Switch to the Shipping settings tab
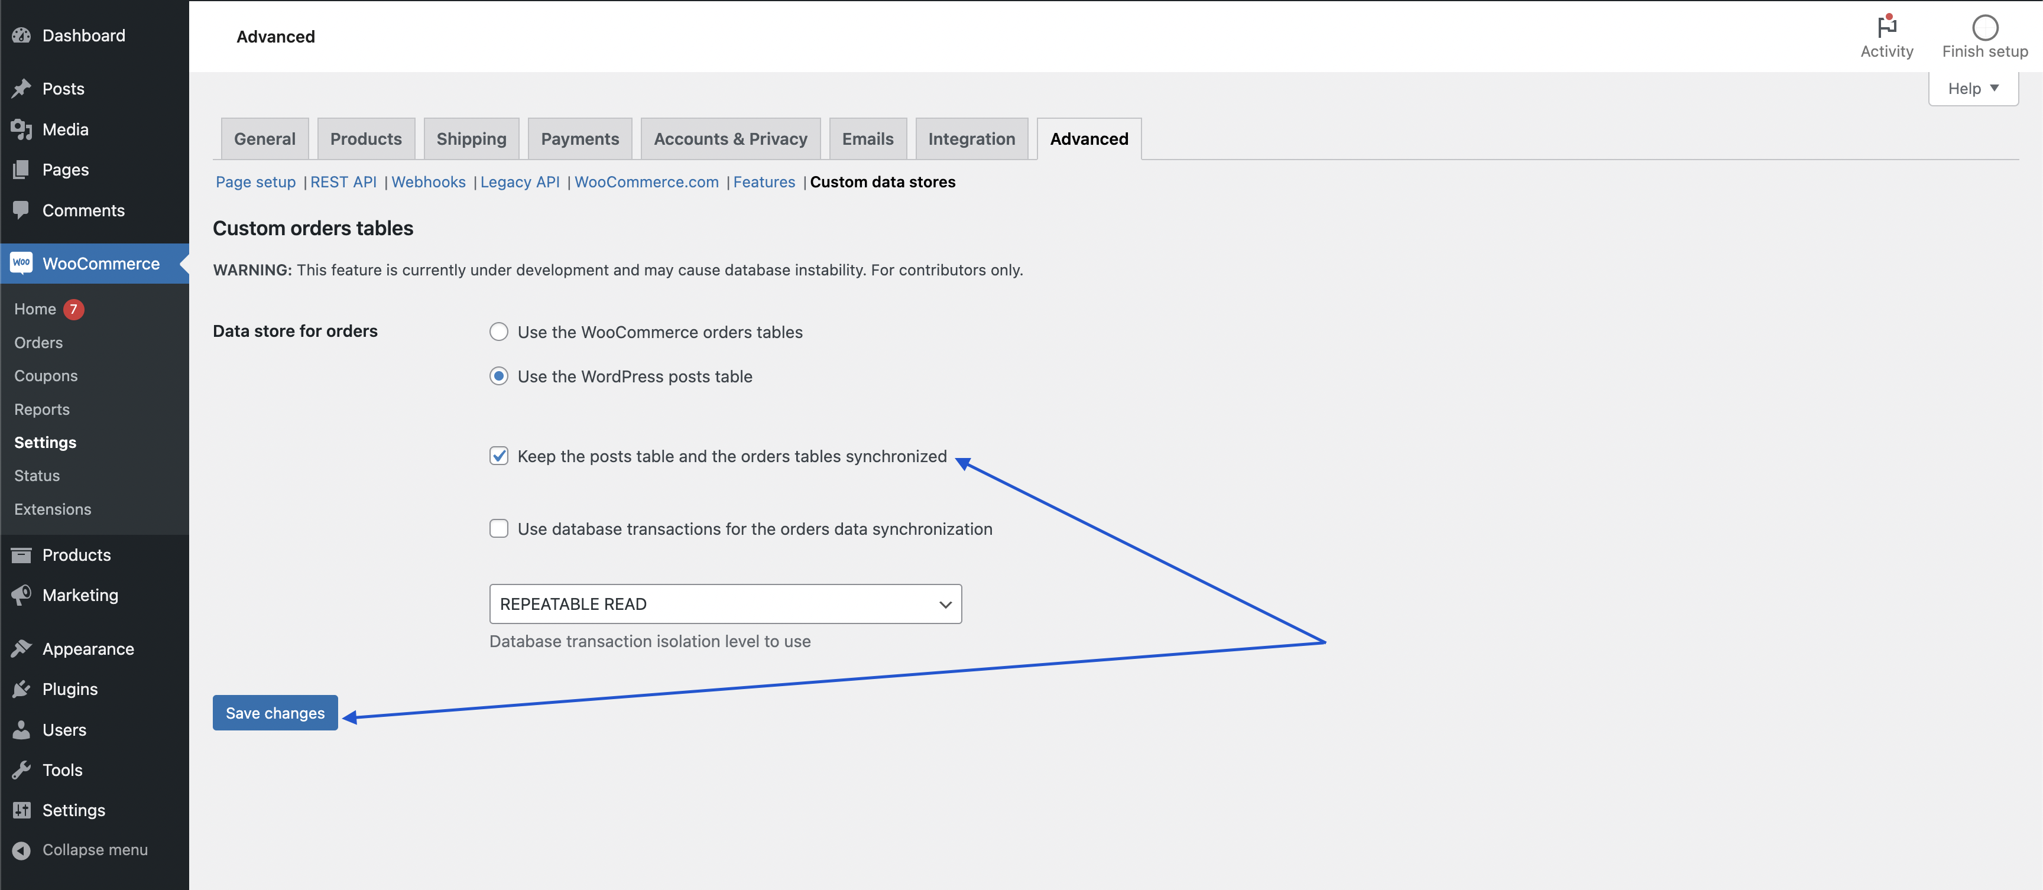Screen dimensions: 2043x890 [x=471, y=139]
